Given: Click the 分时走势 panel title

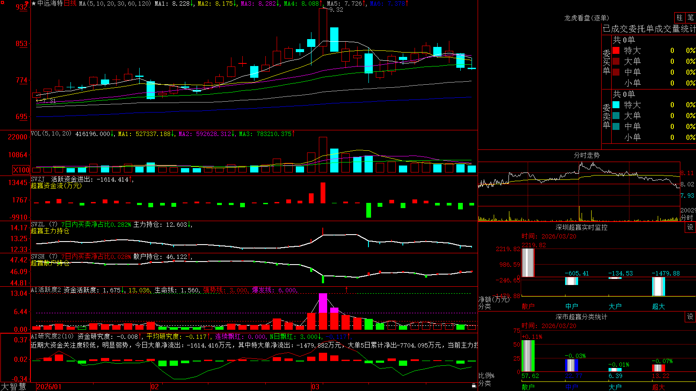Looking at the screenshot, I should (x=586, y=155).
